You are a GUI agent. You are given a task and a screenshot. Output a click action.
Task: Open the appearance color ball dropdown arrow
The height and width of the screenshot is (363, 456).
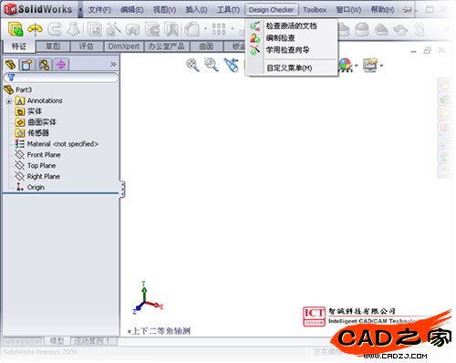point(356,66)
